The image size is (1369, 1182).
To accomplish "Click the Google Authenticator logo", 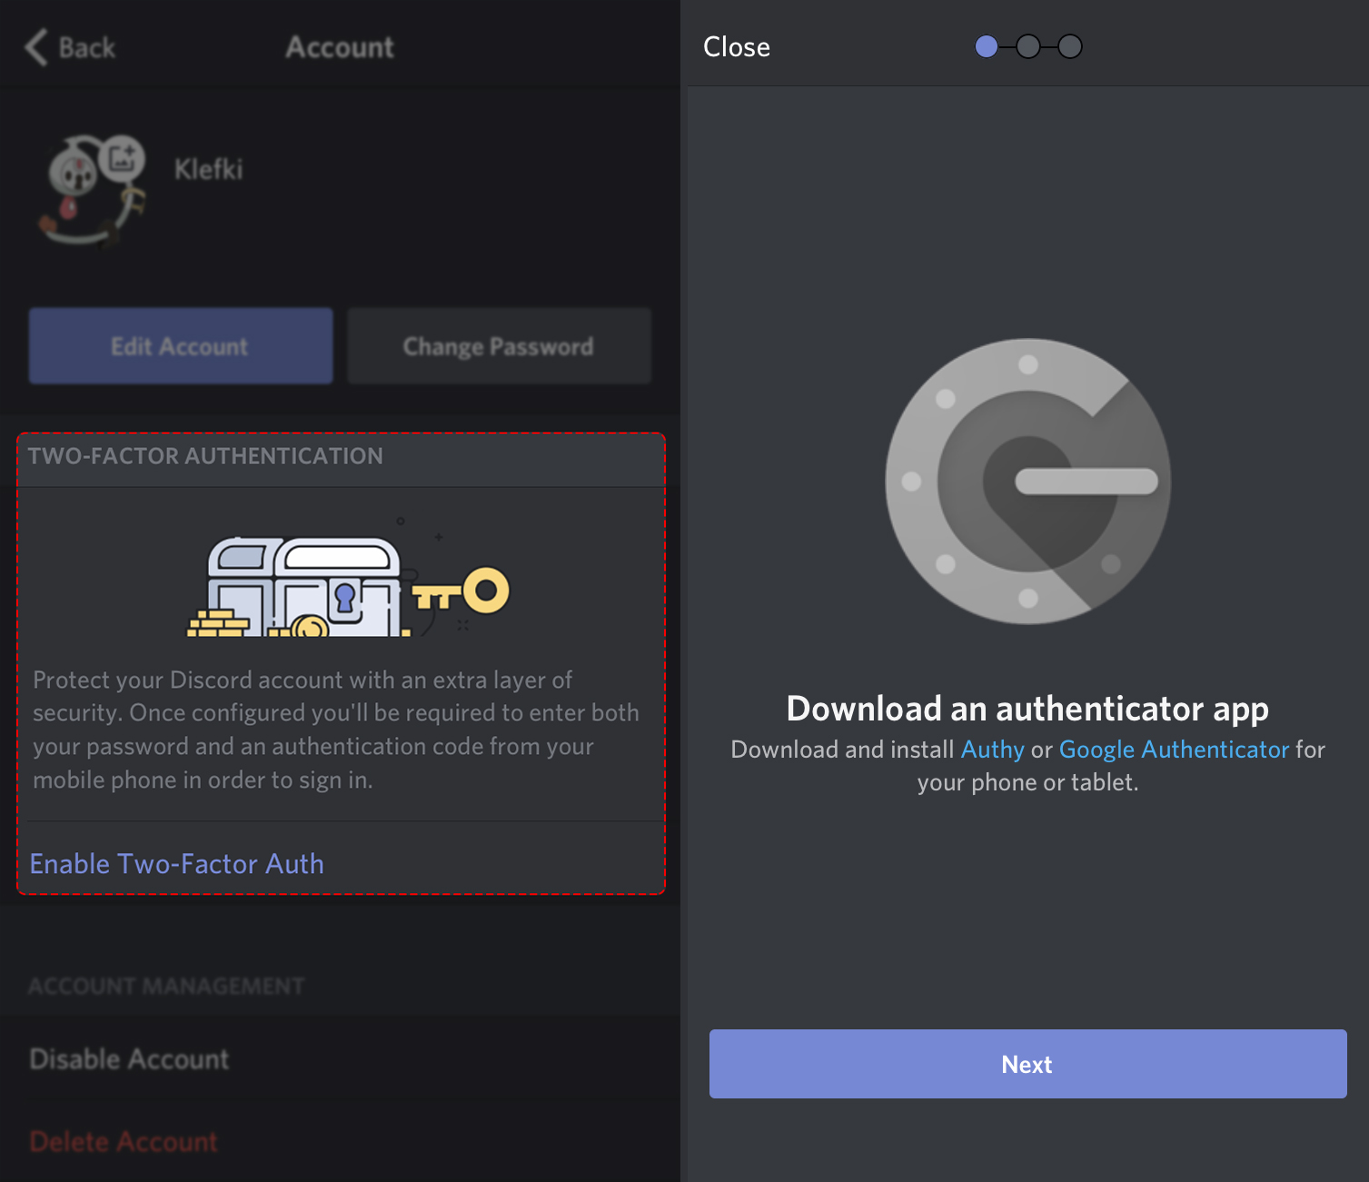I will click(x=1027, y=482).
